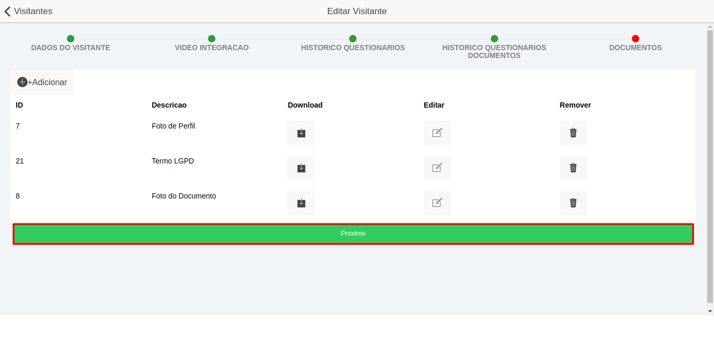Download the Foto do Documento file
Screen dimensions: 714x338
click(301, 203)
